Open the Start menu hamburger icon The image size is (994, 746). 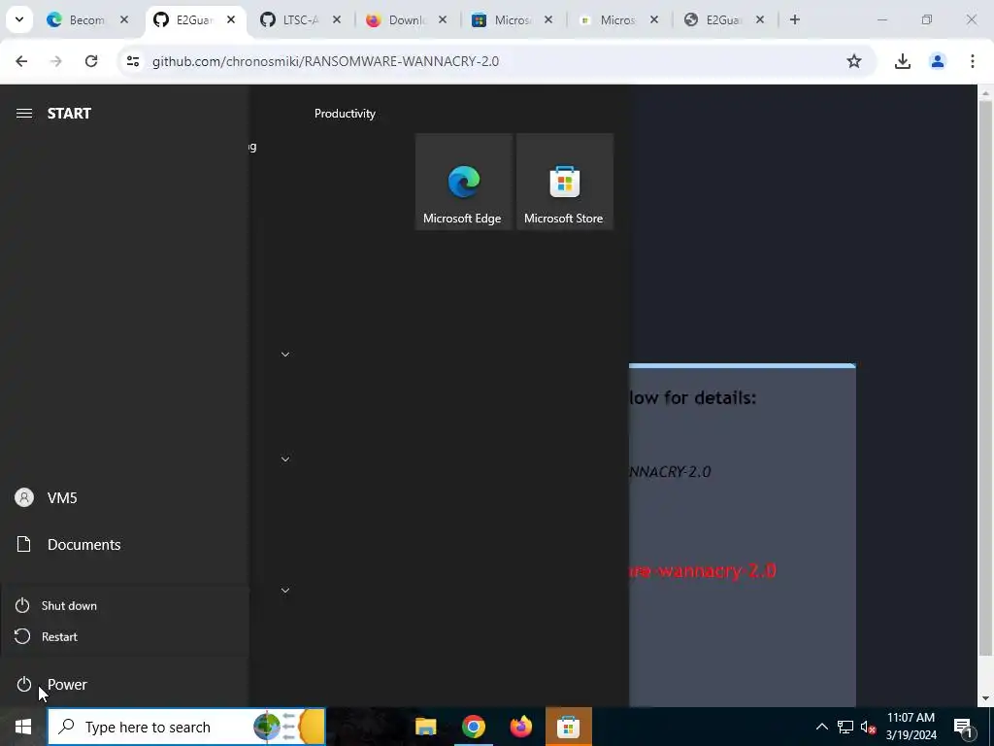24,114
